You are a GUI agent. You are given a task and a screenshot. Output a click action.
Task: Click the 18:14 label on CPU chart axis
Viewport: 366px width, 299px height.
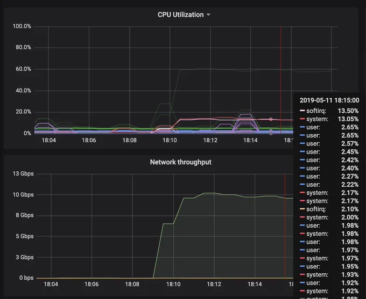(250, 140)
